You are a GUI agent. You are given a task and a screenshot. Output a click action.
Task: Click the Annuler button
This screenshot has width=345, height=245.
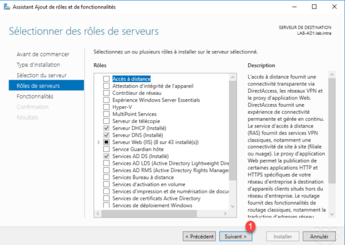pyautogui.click(x=319, y=236)
